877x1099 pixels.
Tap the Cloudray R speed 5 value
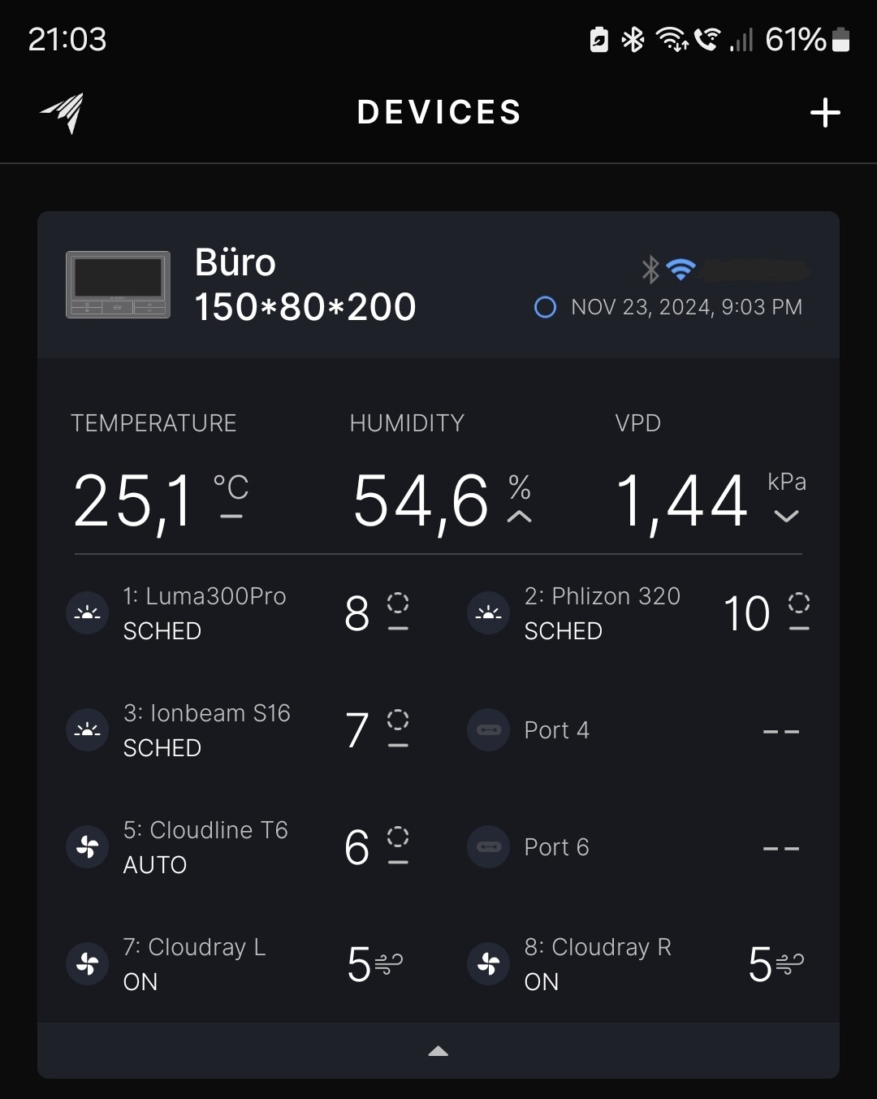pos(760,964)
